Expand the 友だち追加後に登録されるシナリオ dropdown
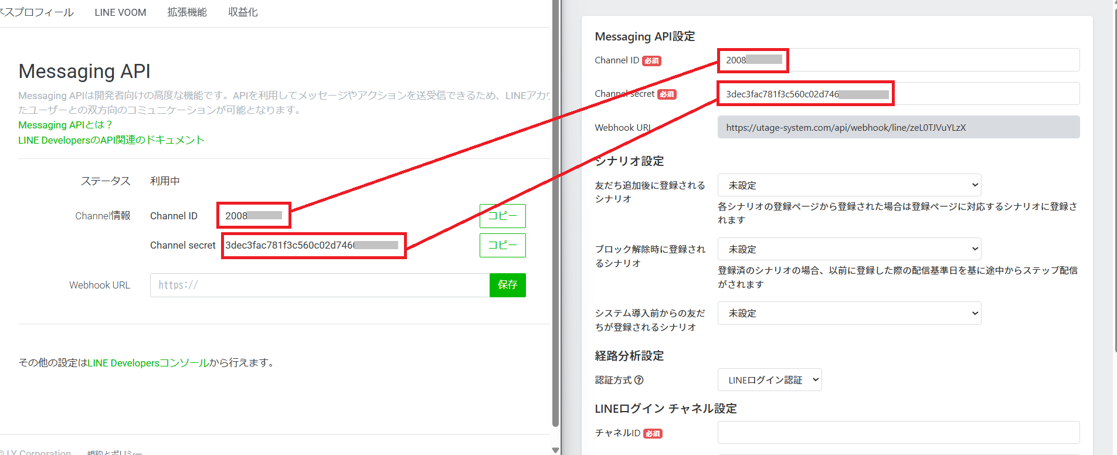 pos(848,185)
